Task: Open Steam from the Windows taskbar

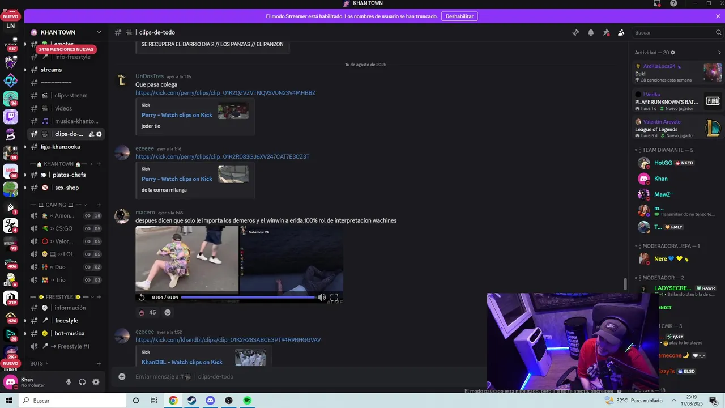Action: [x=192, y=401]
